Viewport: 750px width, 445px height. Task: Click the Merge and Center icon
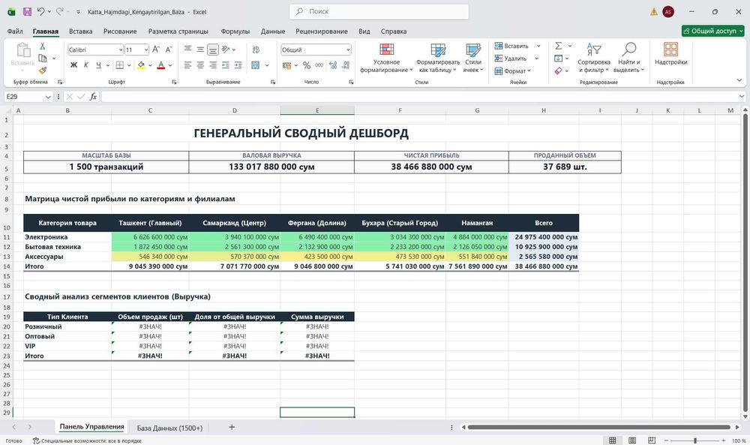256,65
